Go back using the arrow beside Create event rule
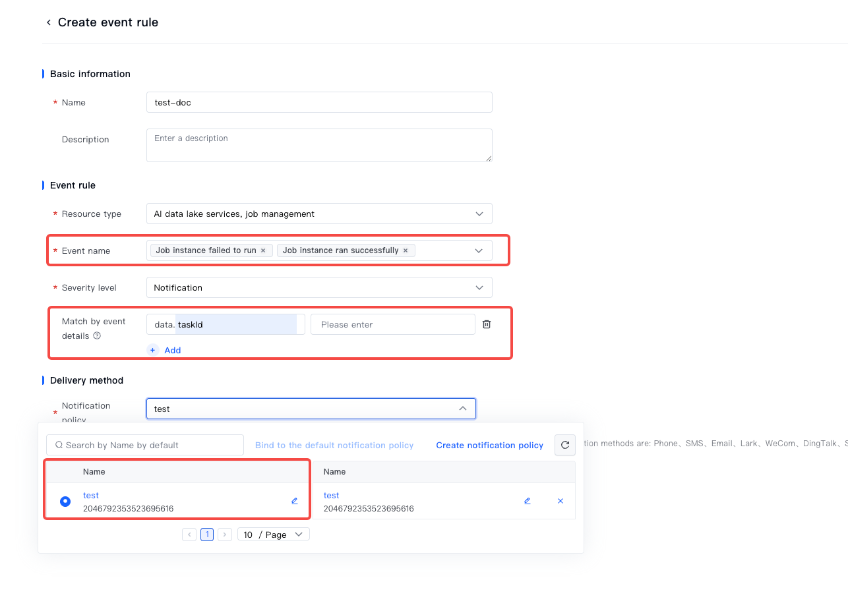The image size is (848, 611). [x=48, y=22]
